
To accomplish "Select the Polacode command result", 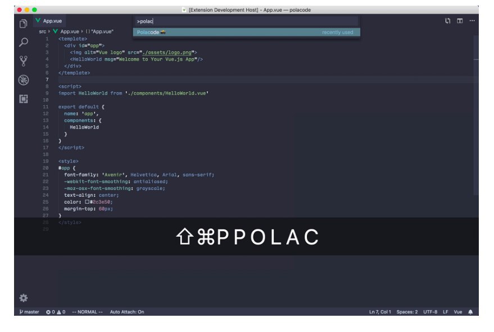I will coord(246,32).
